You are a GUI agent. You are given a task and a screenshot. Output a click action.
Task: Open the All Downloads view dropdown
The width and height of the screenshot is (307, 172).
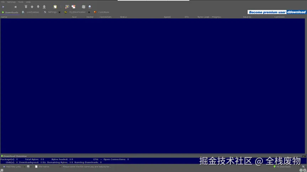coord(282,167)
